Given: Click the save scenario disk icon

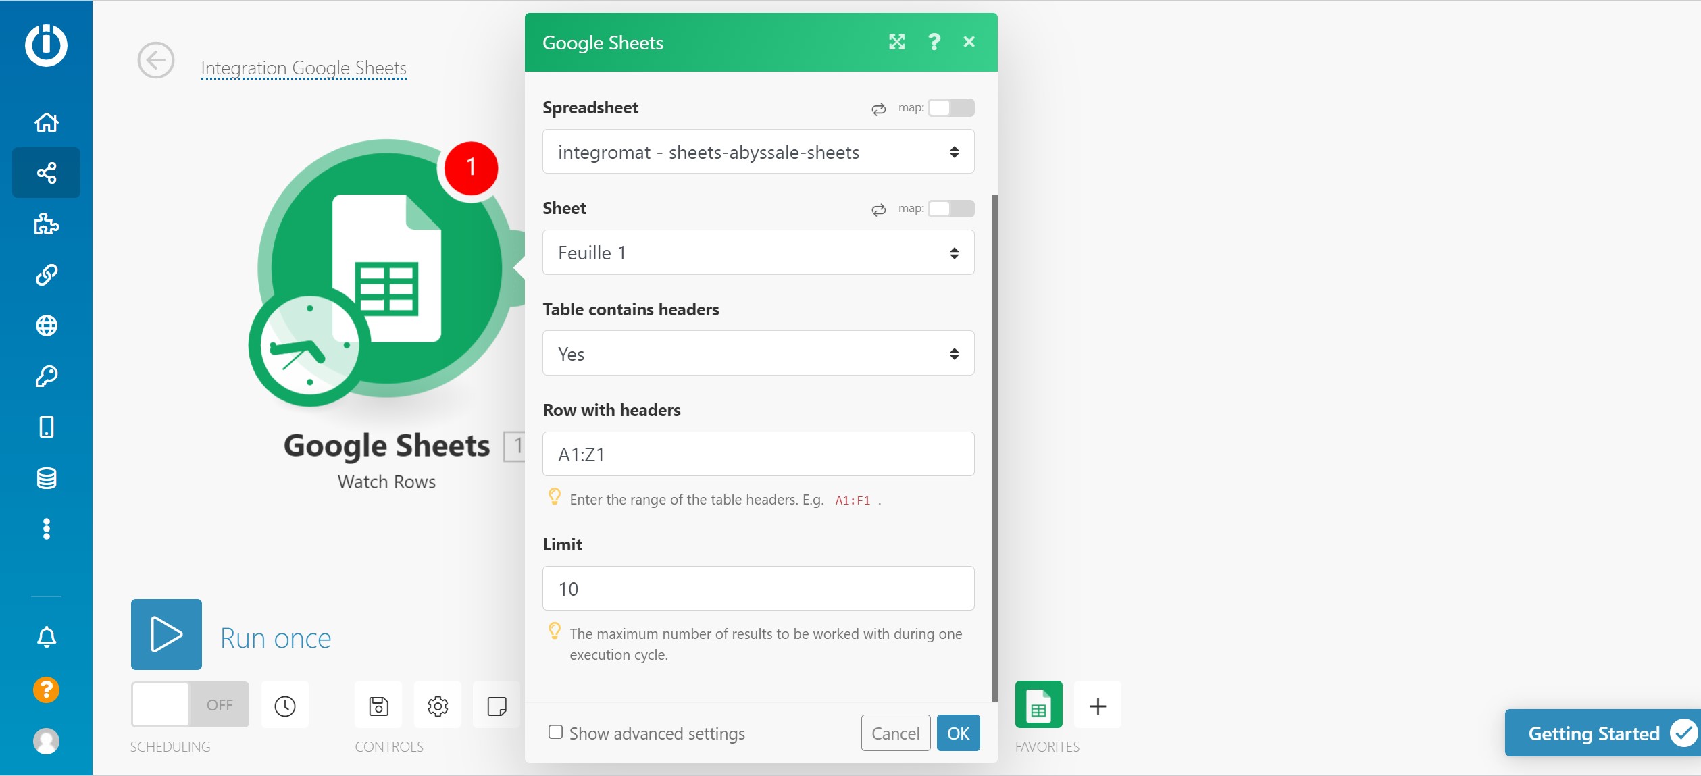Looking at the screenshot, I should (x=378, y=706).
